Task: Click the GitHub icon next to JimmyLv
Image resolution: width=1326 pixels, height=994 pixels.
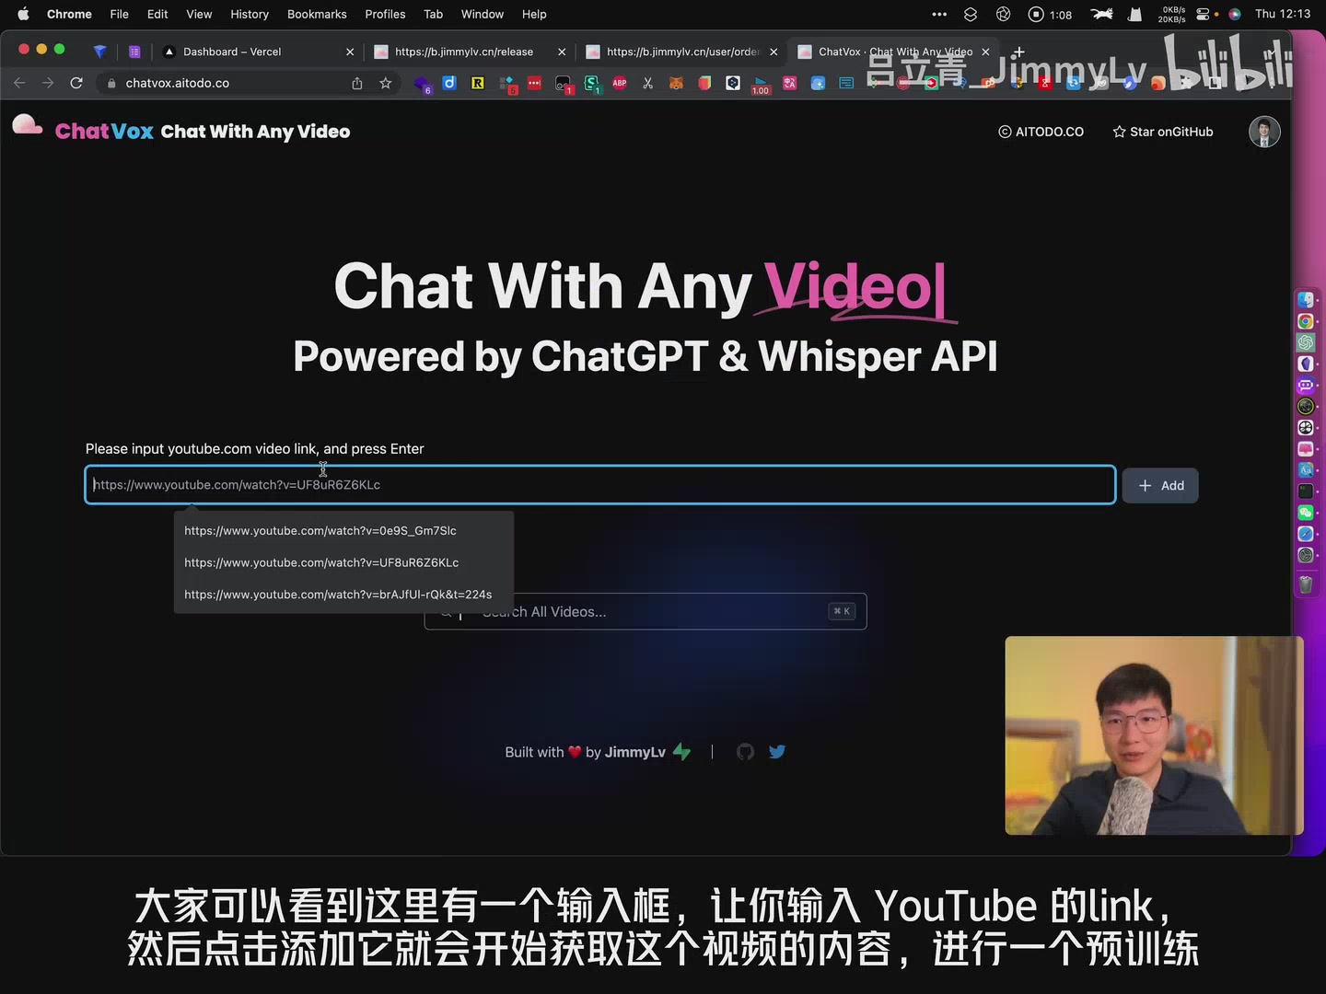Action: 745,752
